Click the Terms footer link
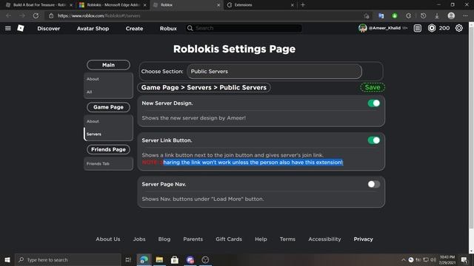474x266 pixels. tap(287, 239)
